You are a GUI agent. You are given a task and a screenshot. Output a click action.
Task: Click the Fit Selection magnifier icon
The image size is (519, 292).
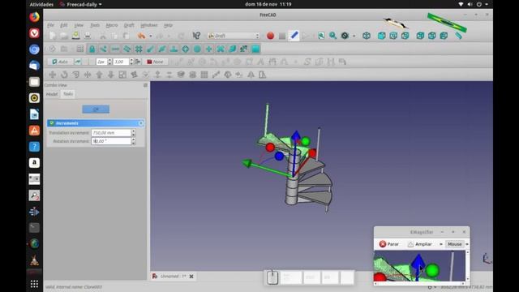[x=332, y=36]
